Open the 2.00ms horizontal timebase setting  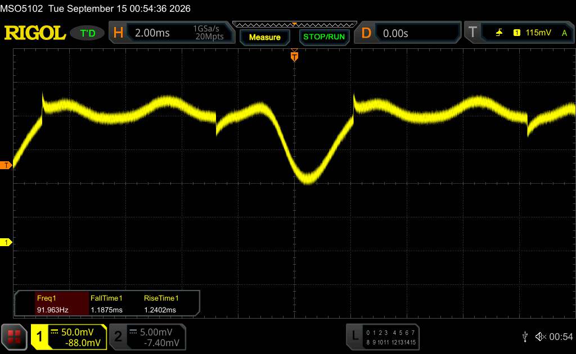[179, 33]
